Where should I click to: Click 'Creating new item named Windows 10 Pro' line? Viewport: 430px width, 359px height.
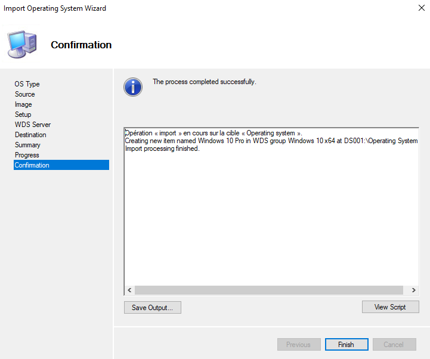pyautogui.click(x=271, y=141)
